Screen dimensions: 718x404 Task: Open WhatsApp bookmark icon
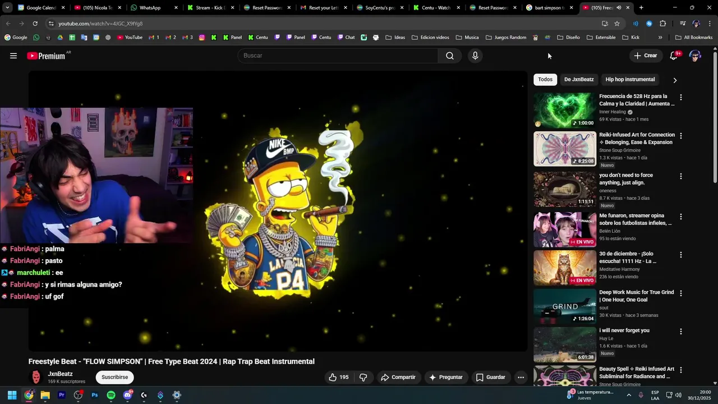coord(36,38)
